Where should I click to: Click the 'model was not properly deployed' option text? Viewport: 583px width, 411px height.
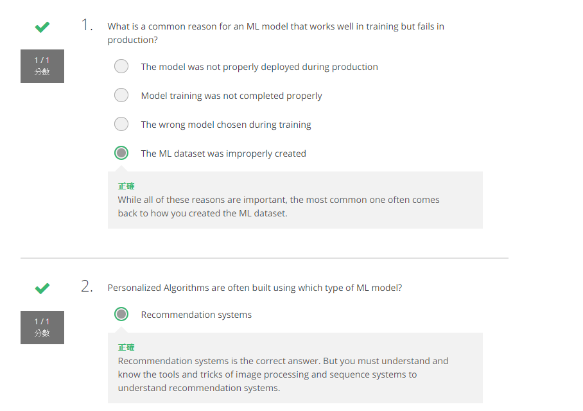click(259, 67)
